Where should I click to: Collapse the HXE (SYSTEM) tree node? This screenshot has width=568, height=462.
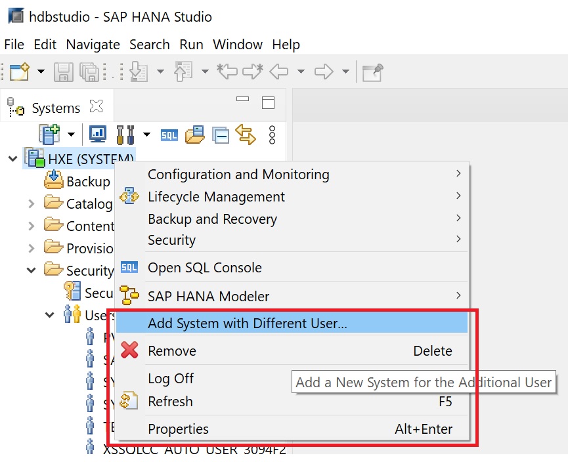point(13,158)
